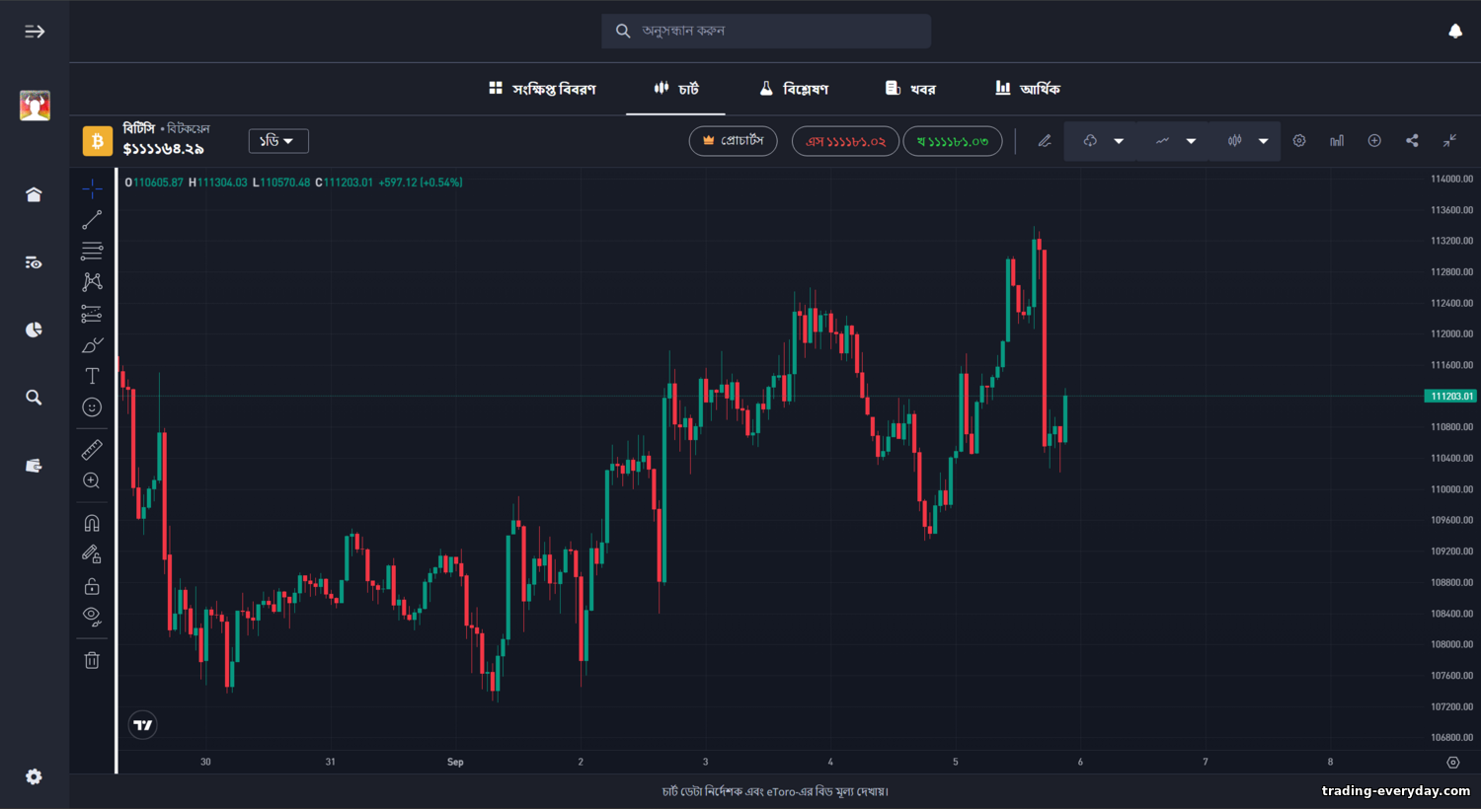Select the Trend Line drawing tool
This screenshot has width=1481, height=809.
click(92, 219)
